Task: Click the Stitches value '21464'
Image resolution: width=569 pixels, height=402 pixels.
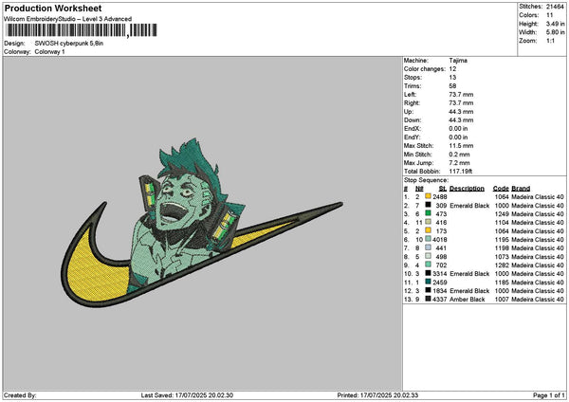Action: 555,7
